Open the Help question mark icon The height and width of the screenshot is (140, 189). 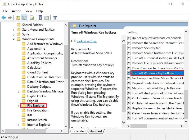click(x=40, y=17)
